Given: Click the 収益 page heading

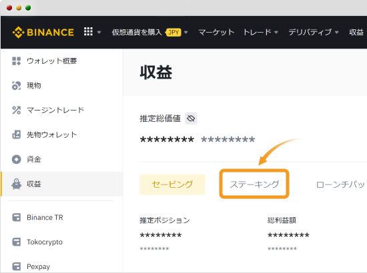Looking at the screenshot, I should [x=156, y=72].
